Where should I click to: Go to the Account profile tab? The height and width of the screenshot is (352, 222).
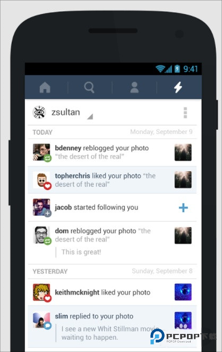pyautogui.click(x=134, y=87)
